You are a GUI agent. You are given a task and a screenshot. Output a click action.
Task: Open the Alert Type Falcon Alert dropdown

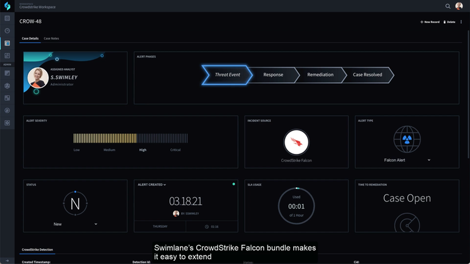(407, 160)
